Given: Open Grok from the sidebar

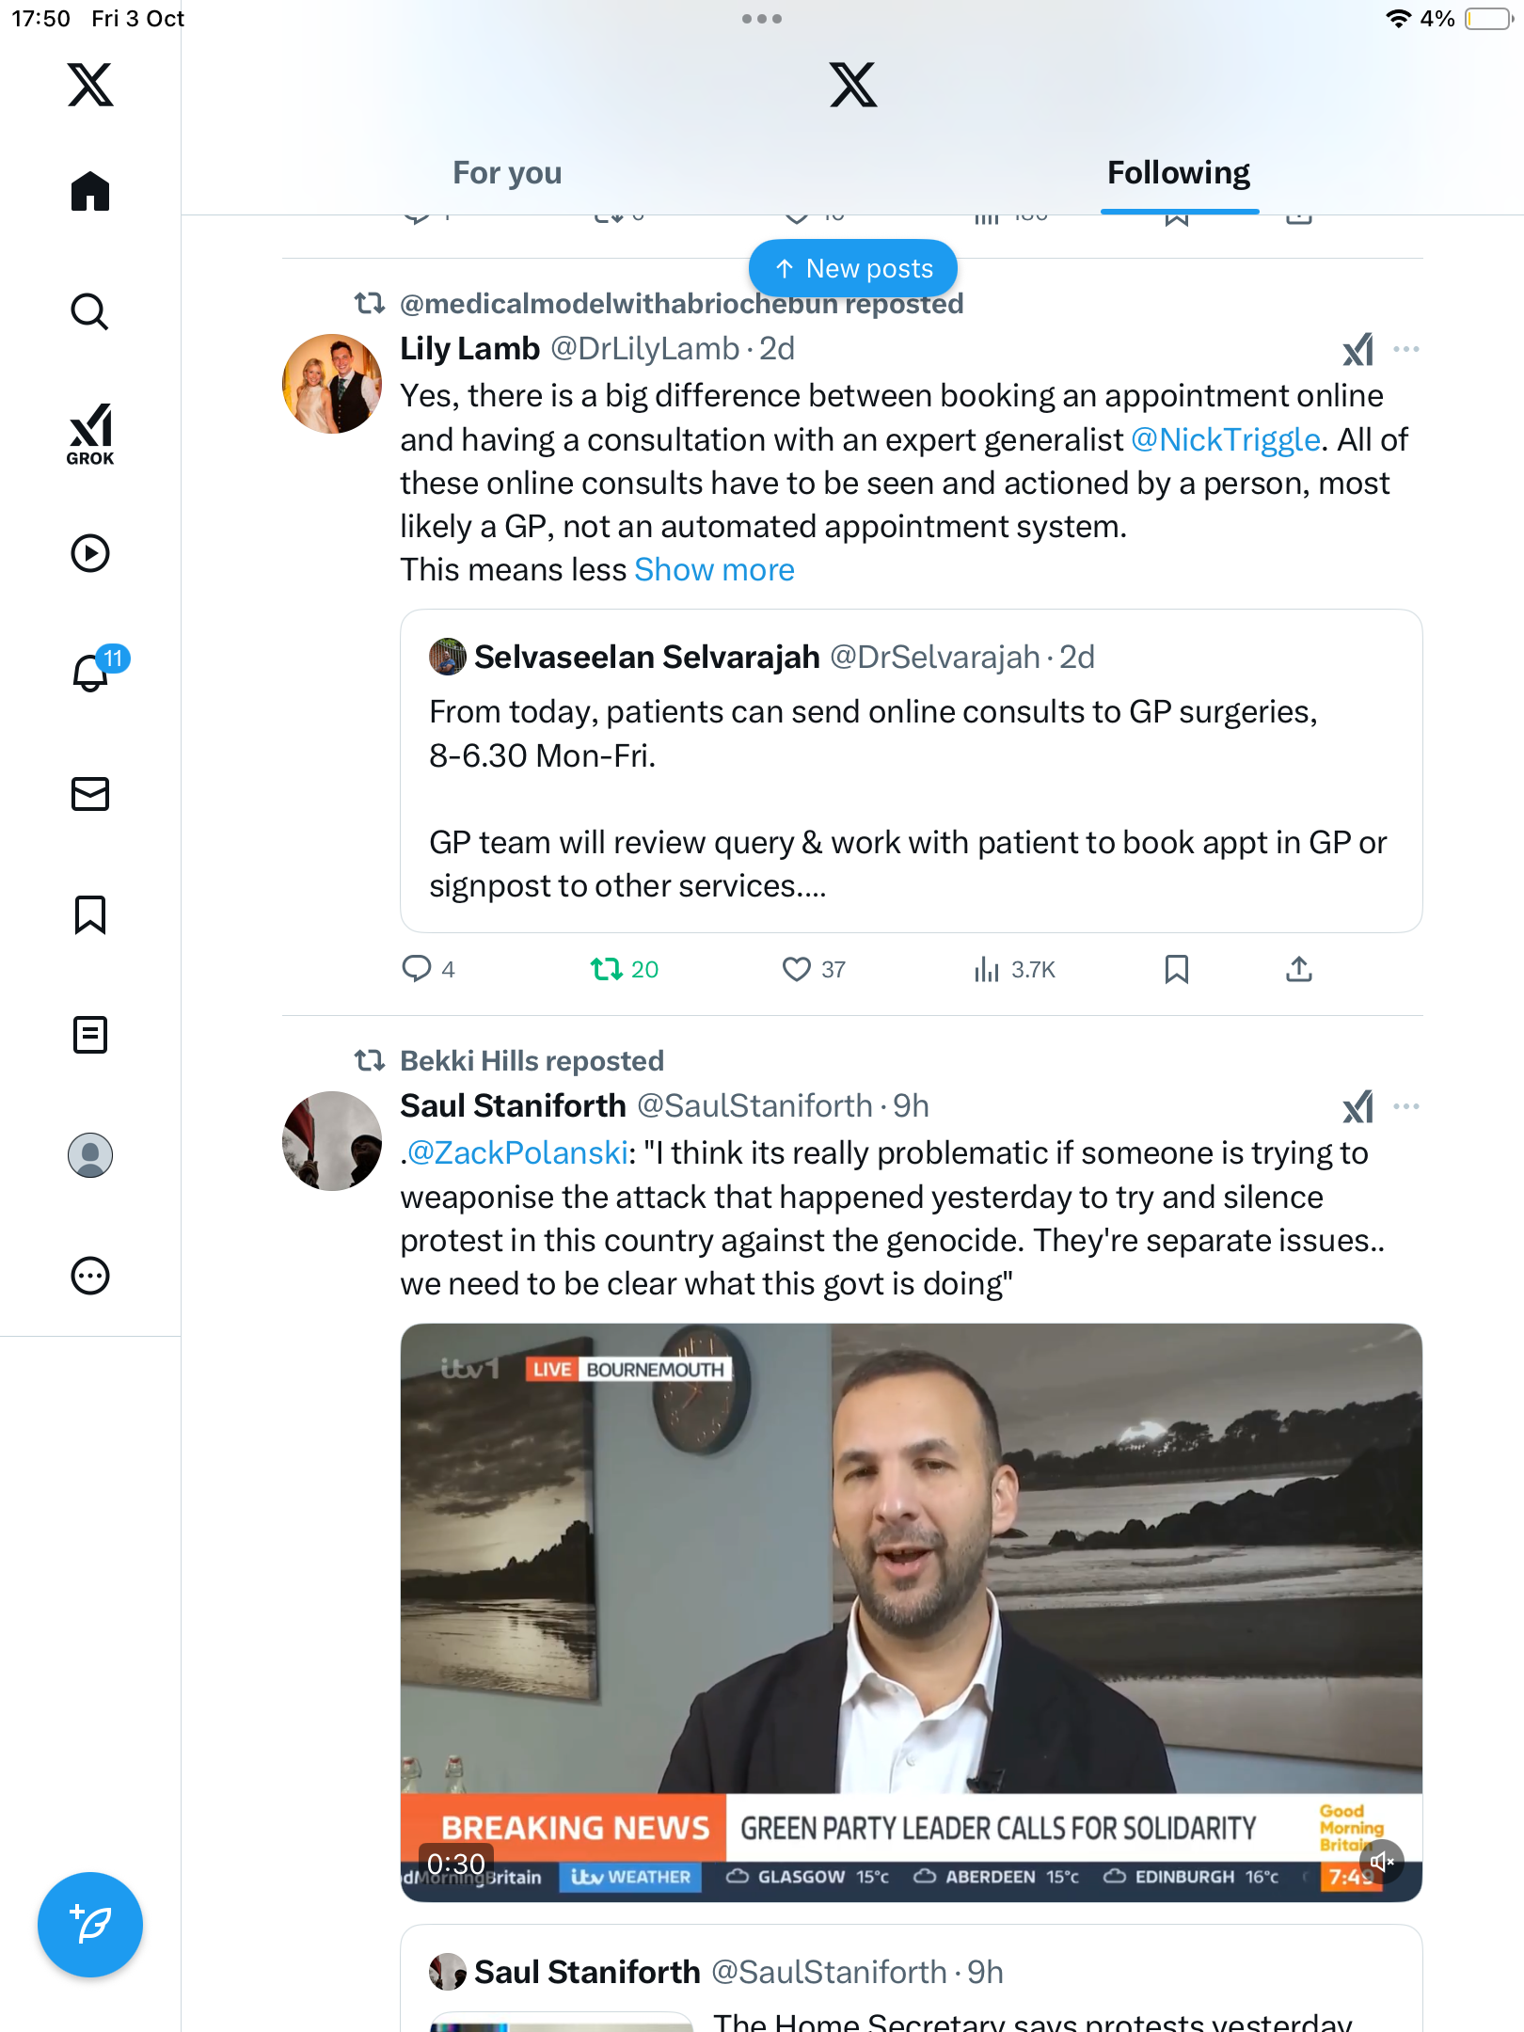Looking at the screenshot, I should [x=90, y=434].
